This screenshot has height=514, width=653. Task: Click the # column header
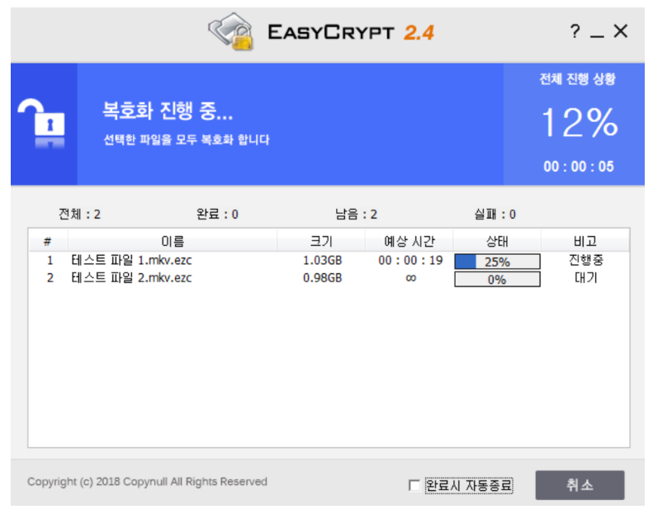[x=48, y=241]
